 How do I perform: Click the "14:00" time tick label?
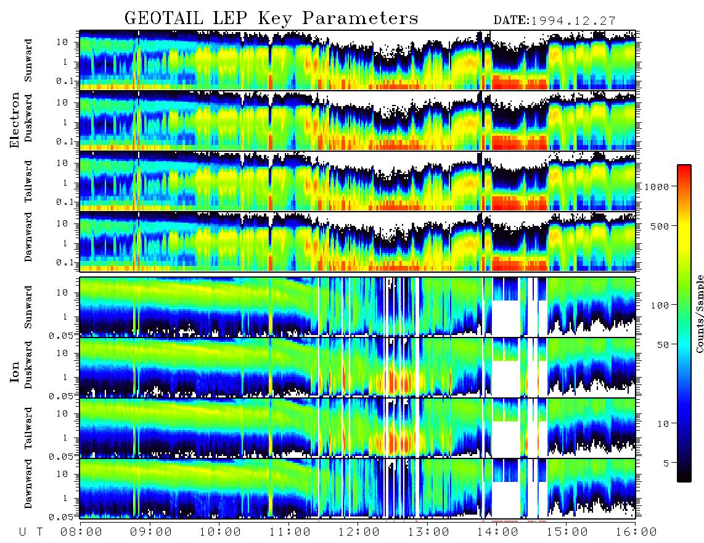tap(497, 532)
